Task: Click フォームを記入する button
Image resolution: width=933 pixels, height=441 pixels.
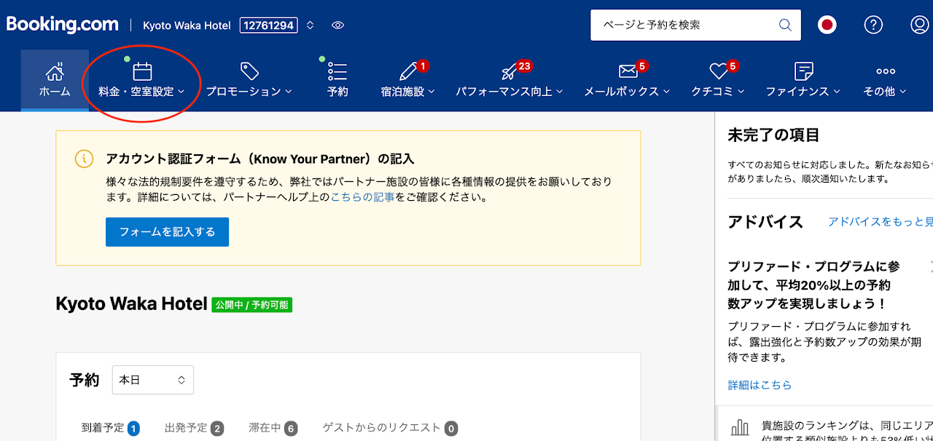Action: [x=167, y=232]
